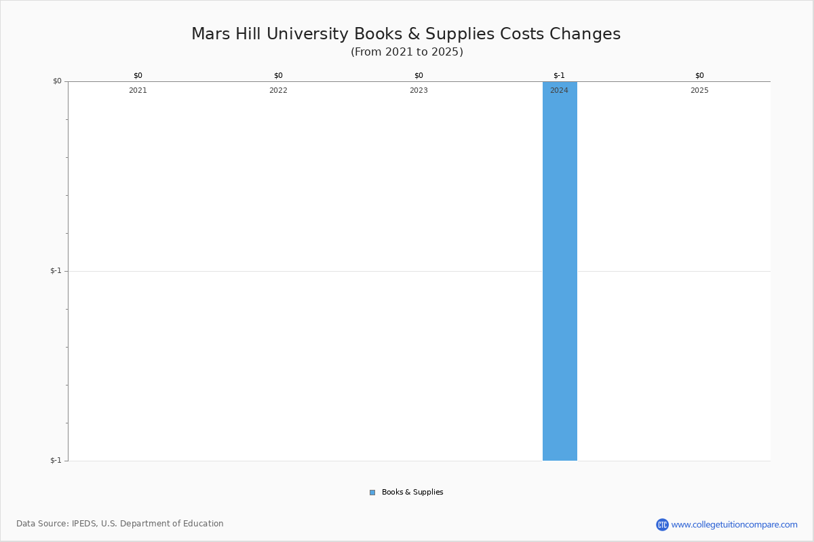Select the 2025 year axis label
The height and width of the screenshot is (542, 814).
pos(699,90)
